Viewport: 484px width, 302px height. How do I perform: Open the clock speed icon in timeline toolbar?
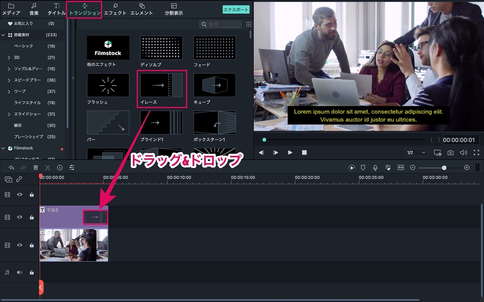click(x=60, y=168)
